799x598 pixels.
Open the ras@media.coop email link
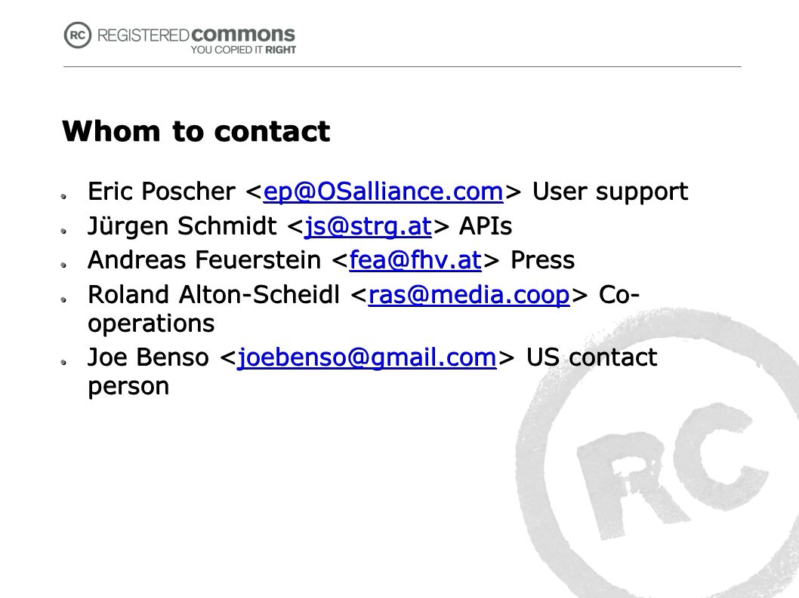[x=469, y=295]
